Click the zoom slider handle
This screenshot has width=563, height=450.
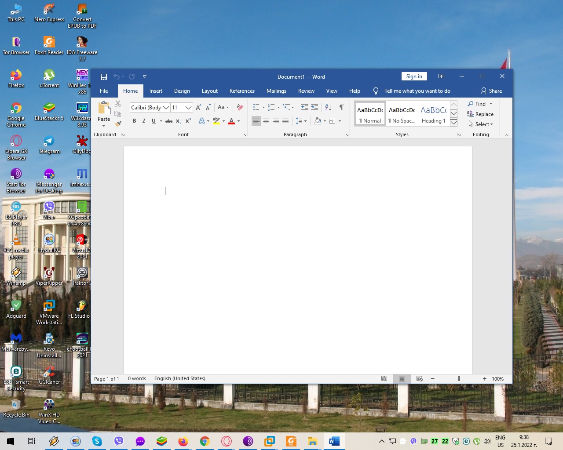[x=459, y=379]
